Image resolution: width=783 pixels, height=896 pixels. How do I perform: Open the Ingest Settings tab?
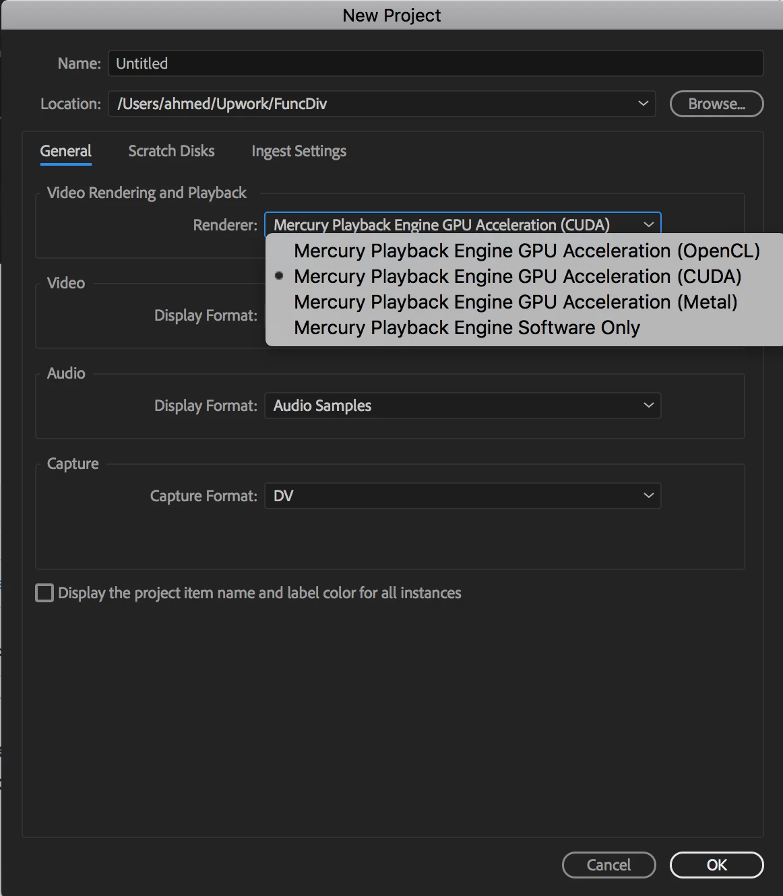(x=299, y=152)
